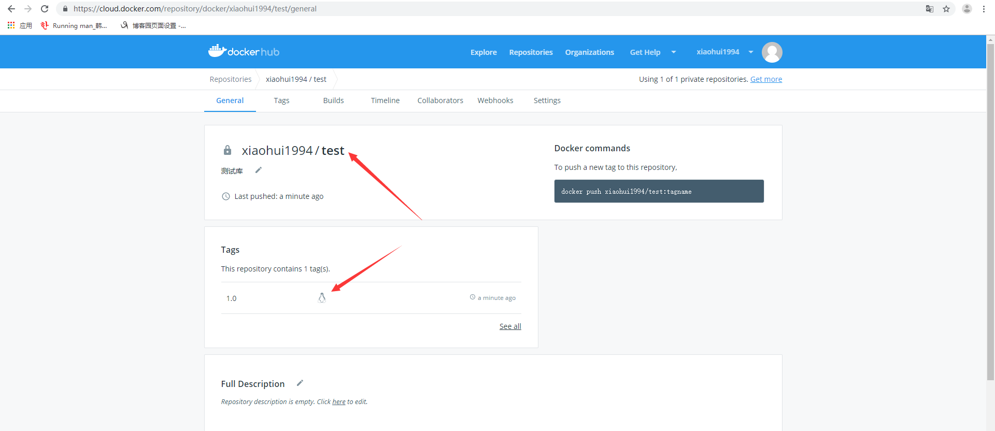995x431 pixels.
Task: Click private lock icon beside repository name
Action: (228, 150)
